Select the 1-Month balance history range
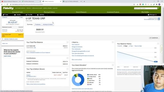Viewport: 164px width, 92px height. (119, 46)
